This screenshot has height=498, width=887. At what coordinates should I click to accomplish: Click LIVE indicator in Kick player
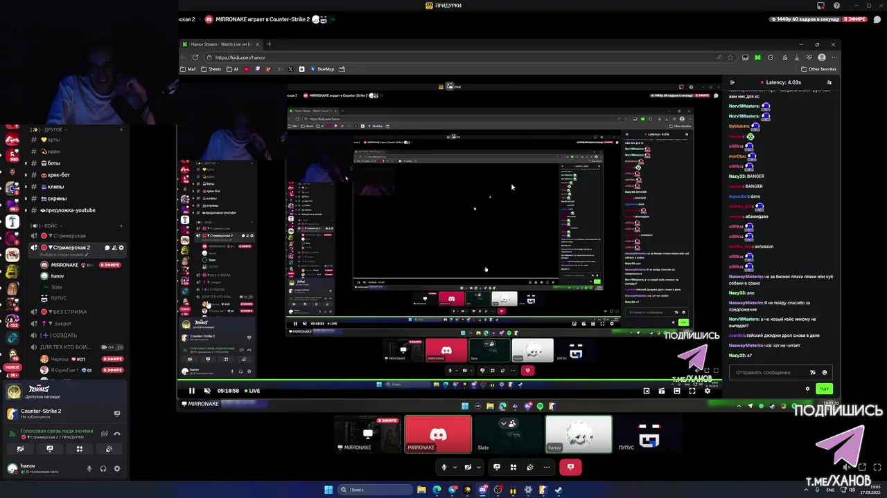pyautogui.click(x=252, y=391)
